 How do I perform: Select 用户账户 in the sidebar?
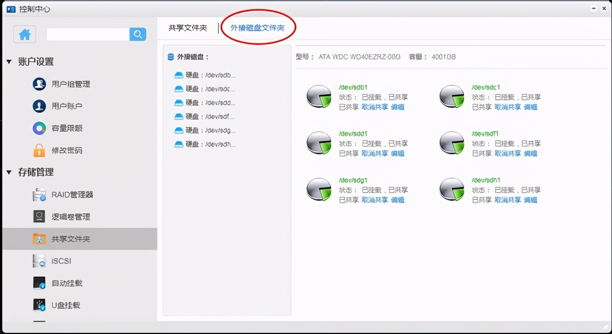pyautogui.click(x=66, y=106)
